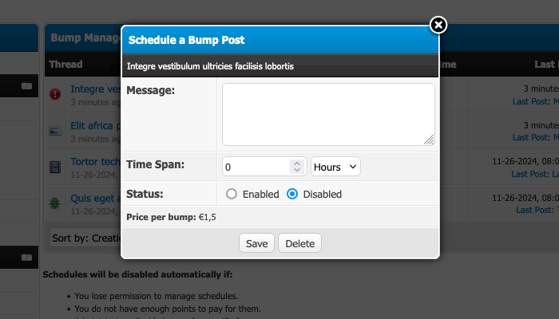The image size is (559, 319).
Task: Click the green bug thread icon
Action: click(55, 203)
